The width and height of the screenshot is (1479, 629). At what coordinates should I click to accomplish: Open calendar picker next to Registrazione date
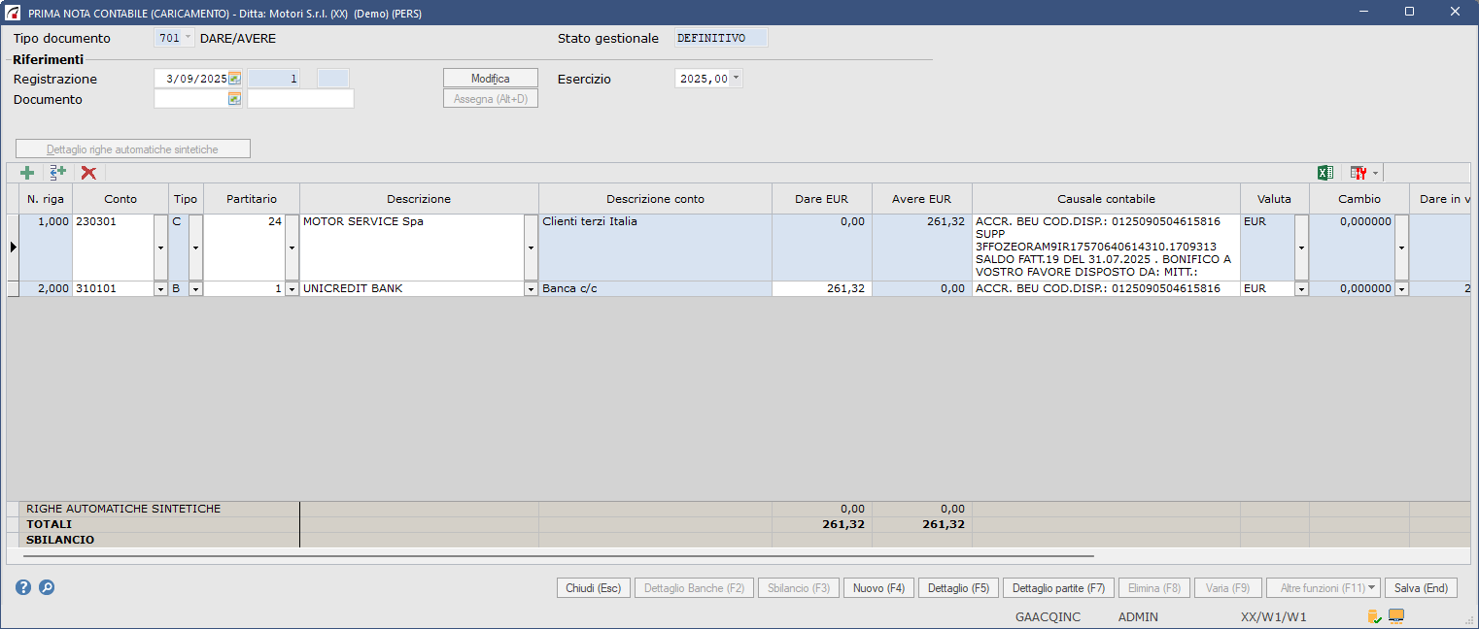tap(234, 79)
